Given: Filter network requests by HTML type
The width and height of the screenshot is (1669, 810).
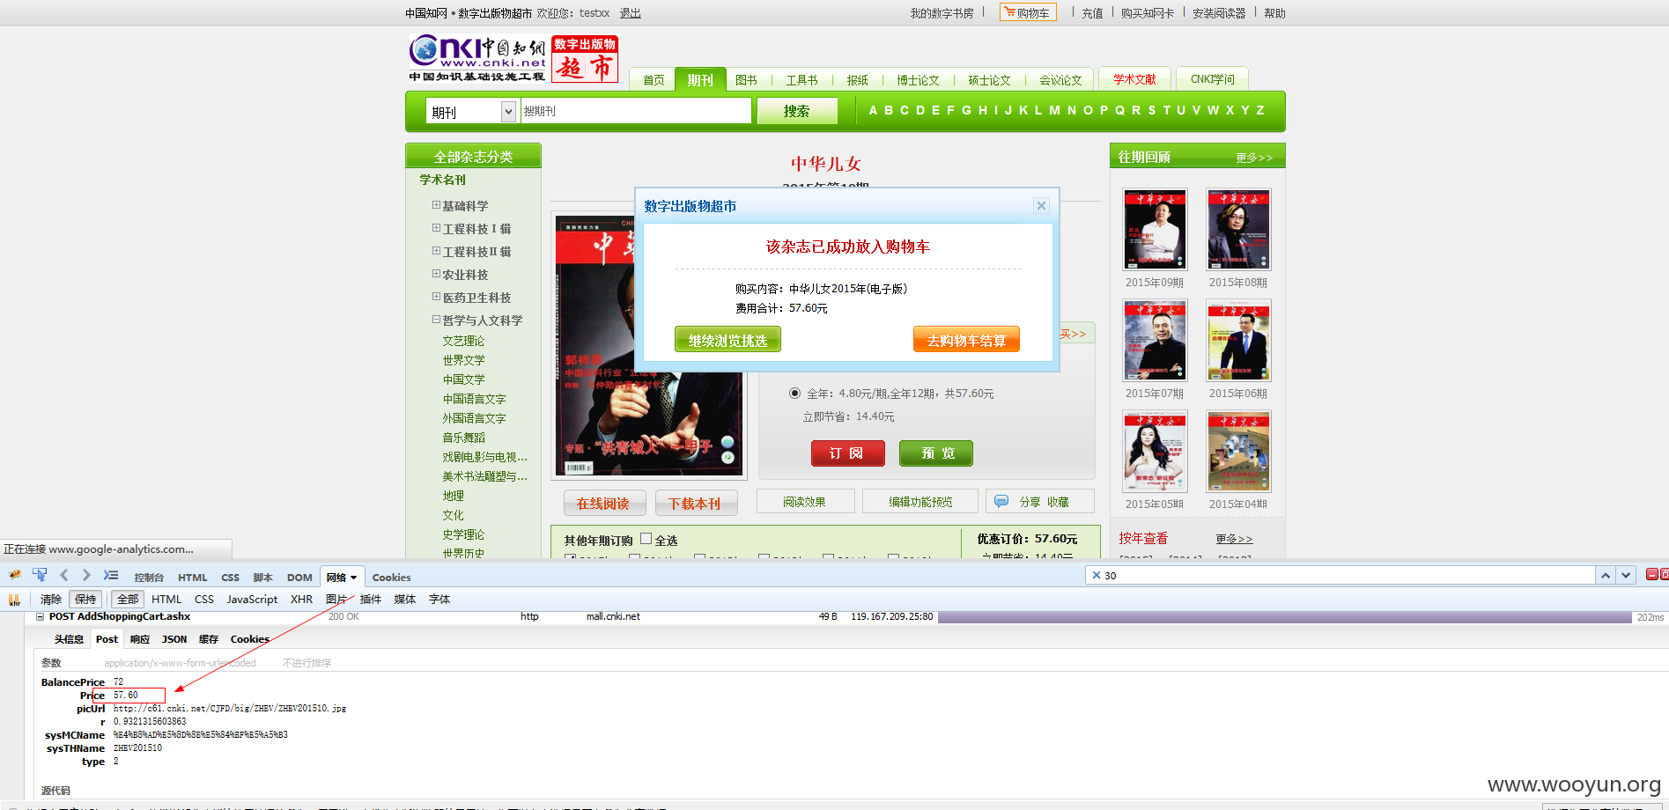Looking at the screenshot, I should [x=166, y=600].
